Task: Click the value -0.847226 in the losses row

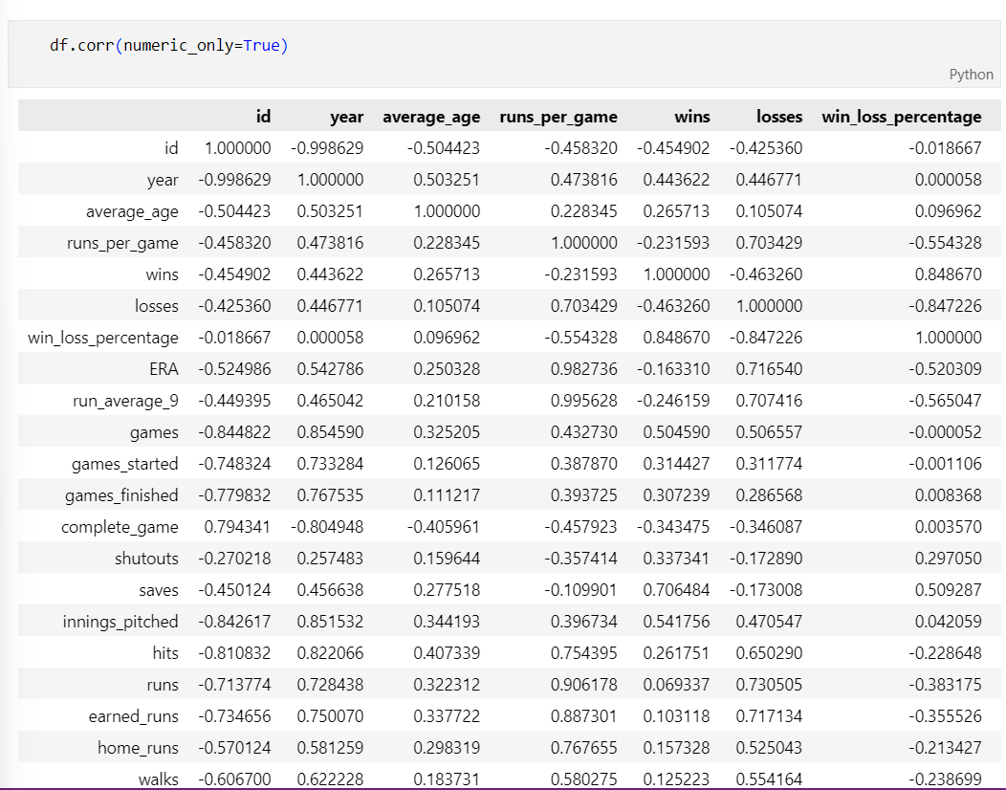Action: (x=945, y=305)
